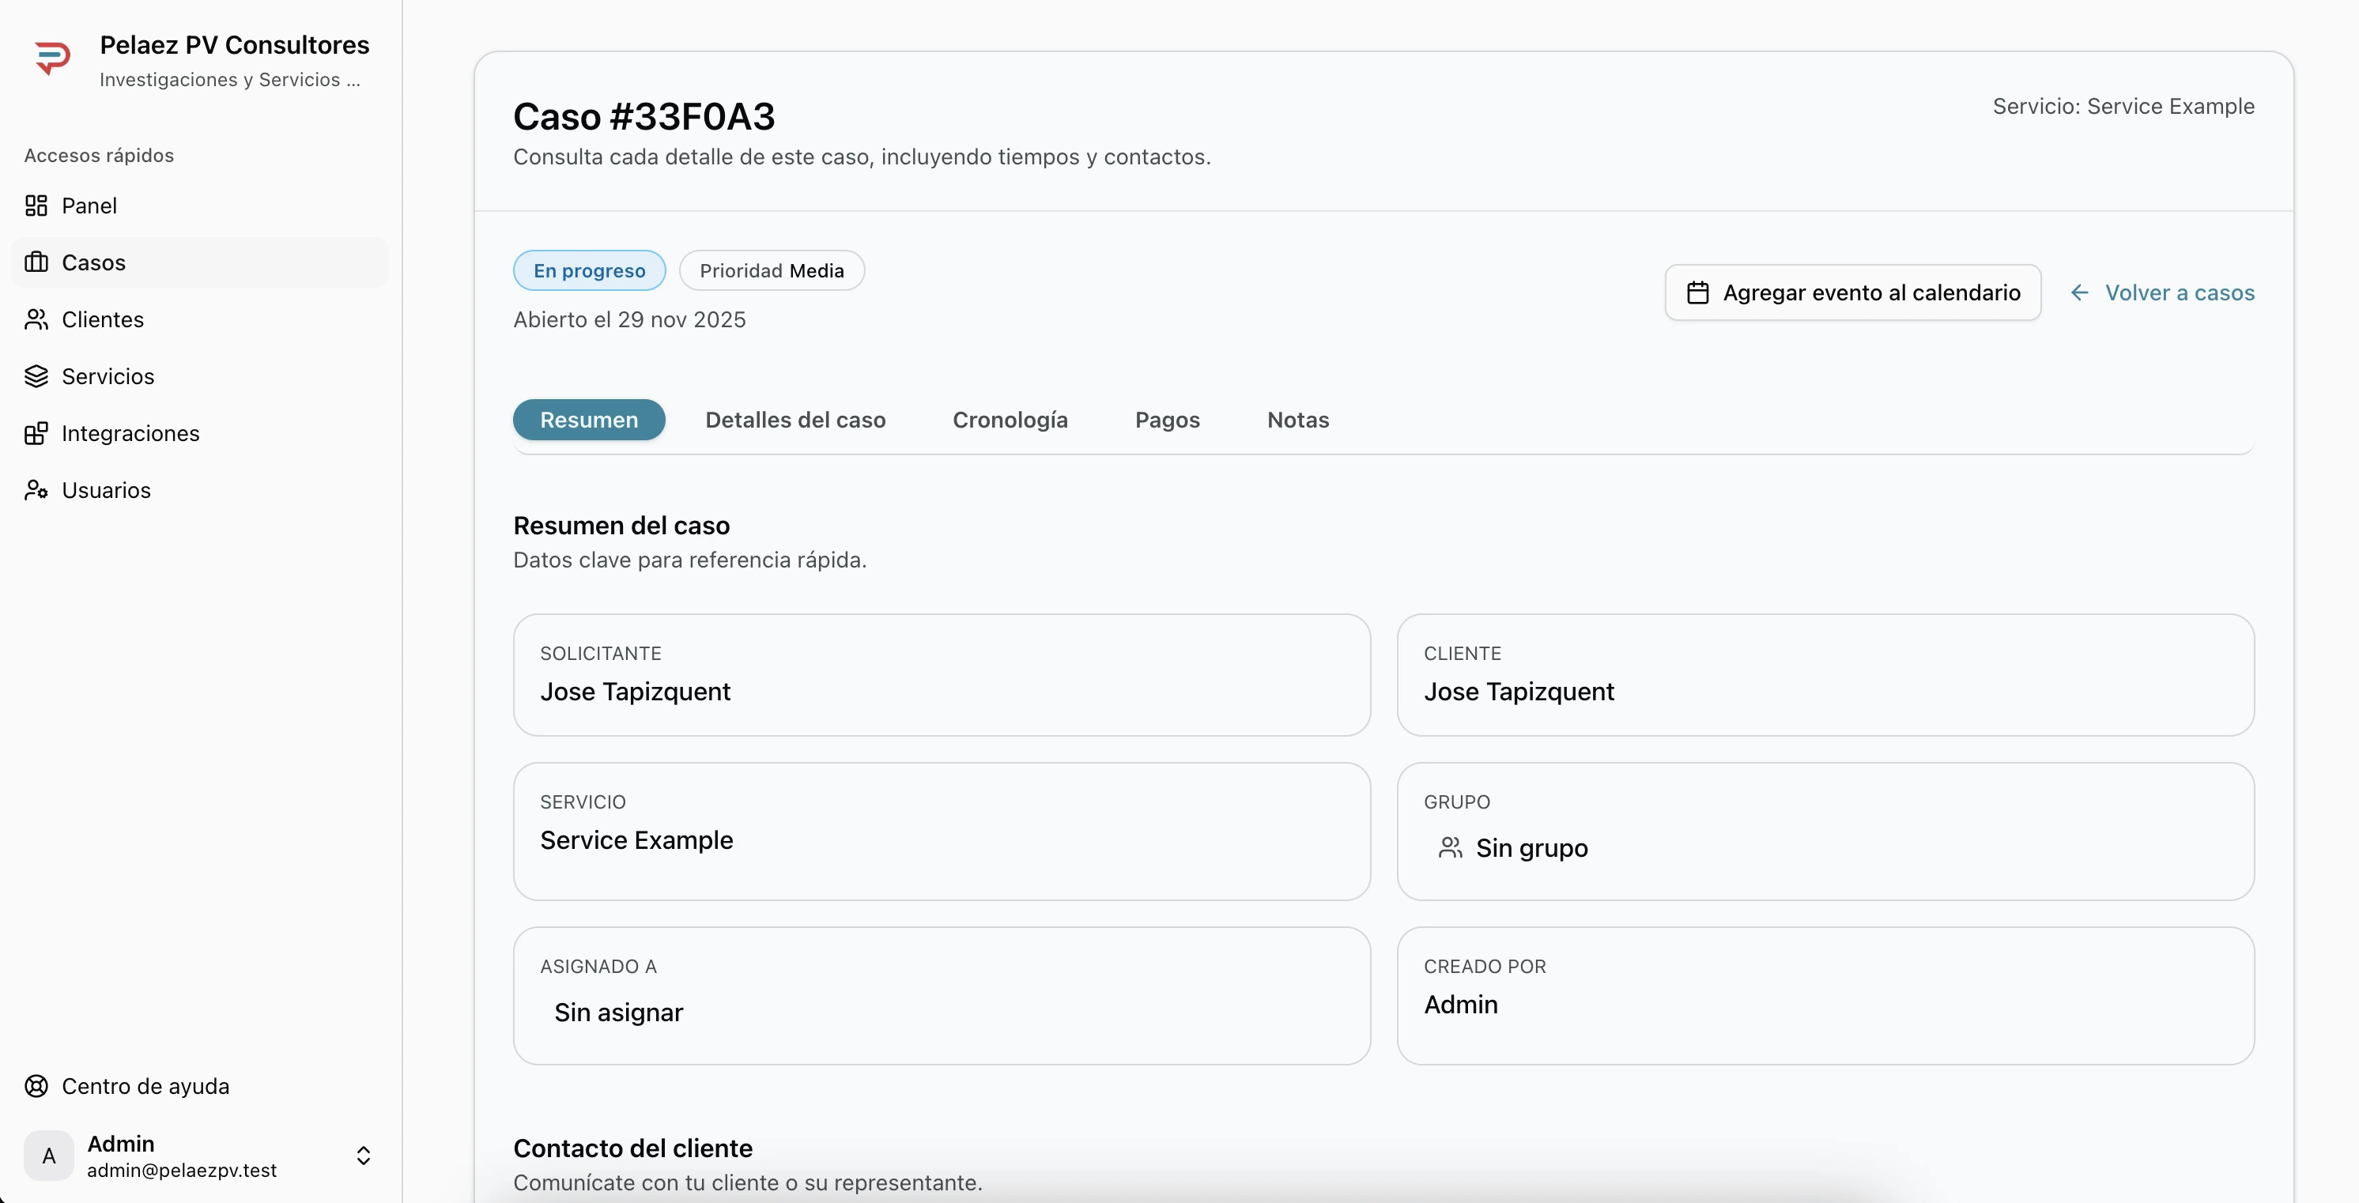Viewport: 2359px width, 1203px height.
Task: Click the Centro de ayuda lifebuoy icon
Action: [36, 1086]
